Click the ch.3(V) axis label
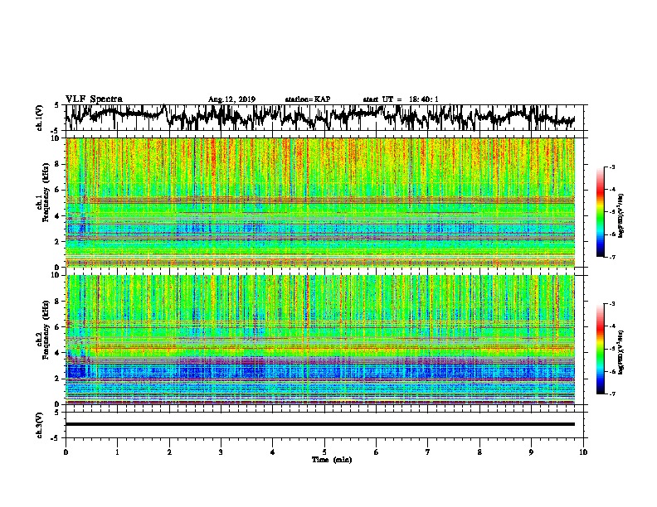657x507 pixels. 40,425
